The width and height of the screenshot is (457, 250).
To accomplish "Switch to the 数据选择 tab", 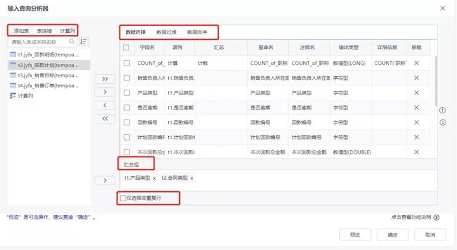I will point(135,32).
